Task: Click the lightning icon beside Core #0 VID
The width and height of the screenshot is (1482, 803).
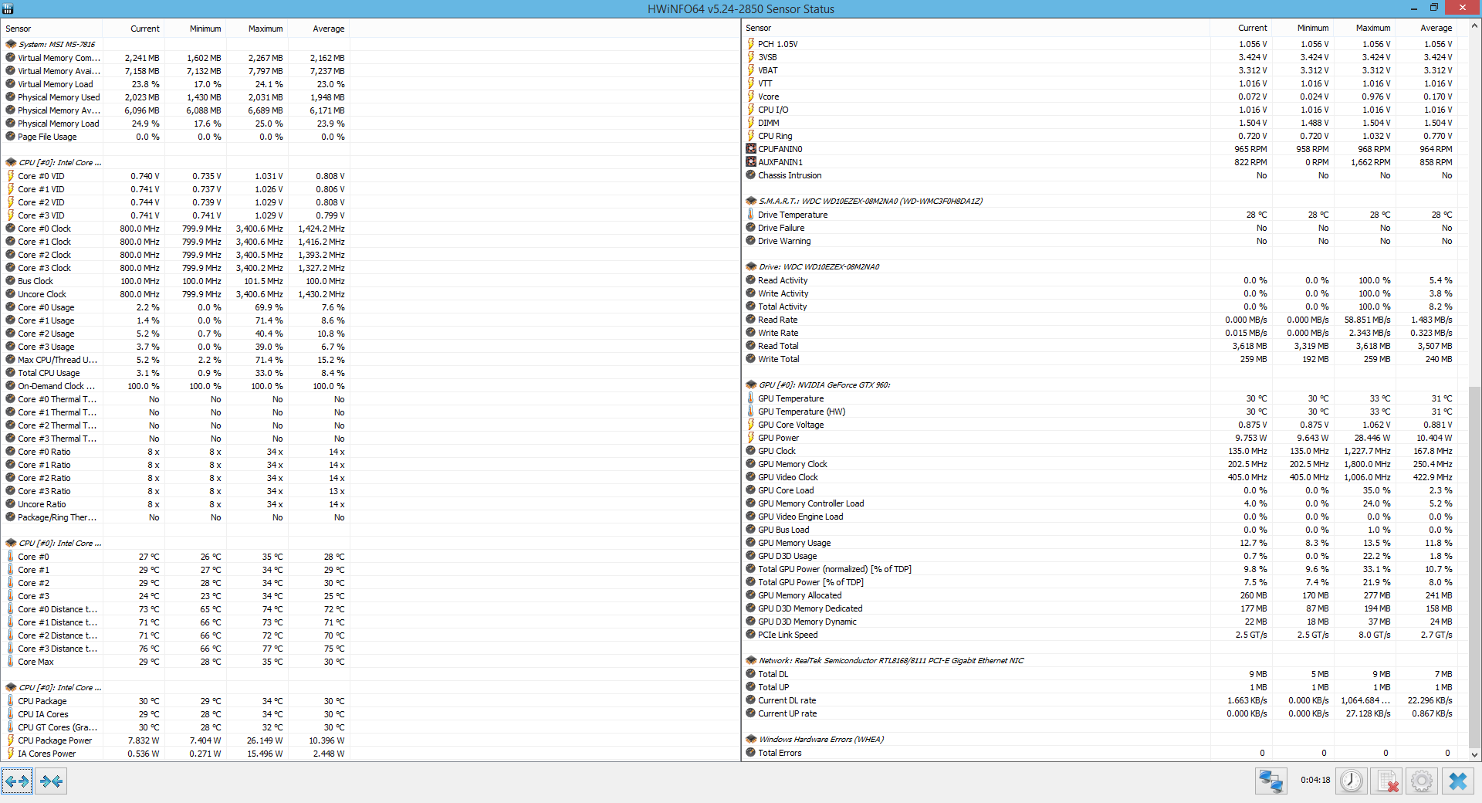Action: click(11, 176)
